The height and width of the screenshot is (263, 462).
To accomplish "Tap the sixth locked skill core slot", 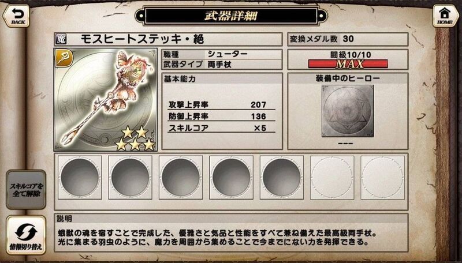I will (x=332, y=178).
